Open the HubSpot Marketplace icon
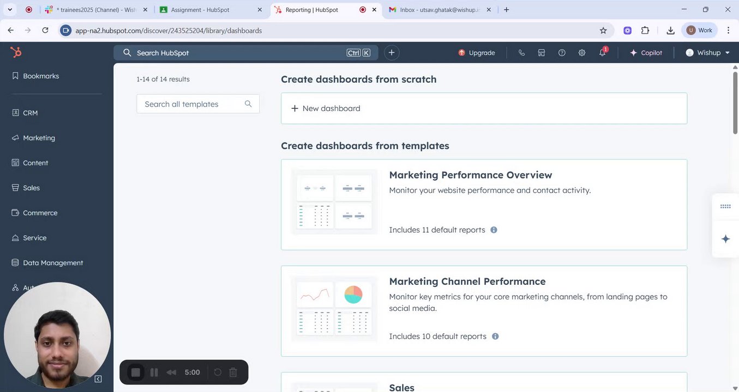 pyautogui.click(x=542, y=53)
